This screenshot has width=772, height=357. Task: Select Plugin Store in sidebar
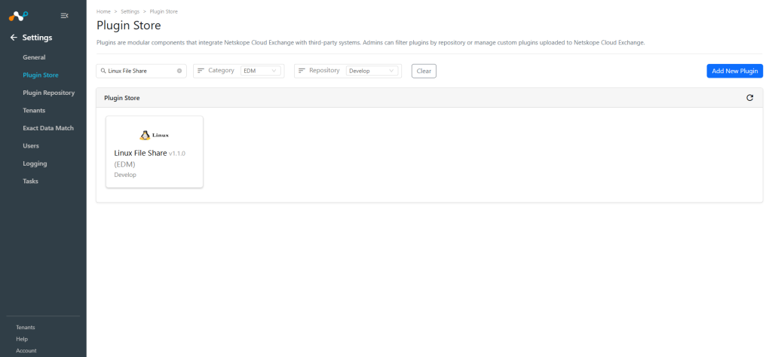(x=41, y=75)
